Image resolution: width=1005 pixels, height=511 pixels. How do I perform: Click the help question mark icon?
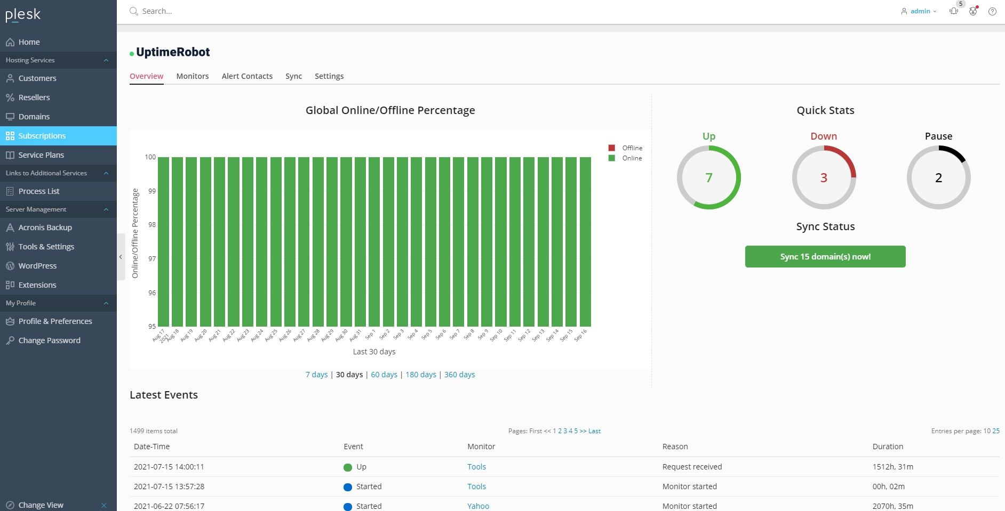[992, 11]
